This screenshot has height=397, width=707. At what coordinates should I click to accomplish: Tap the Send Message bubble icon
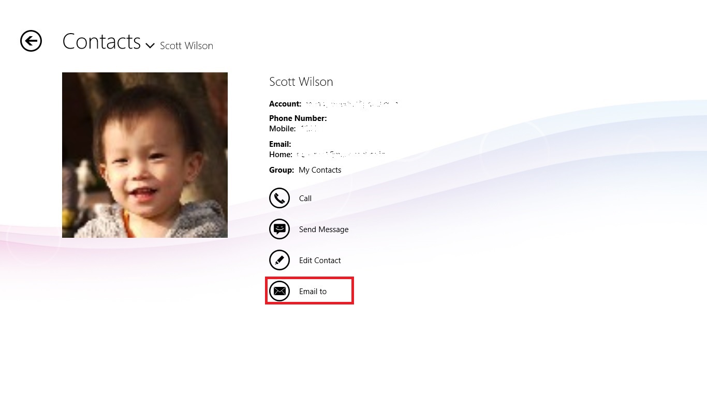pos(279,229)
